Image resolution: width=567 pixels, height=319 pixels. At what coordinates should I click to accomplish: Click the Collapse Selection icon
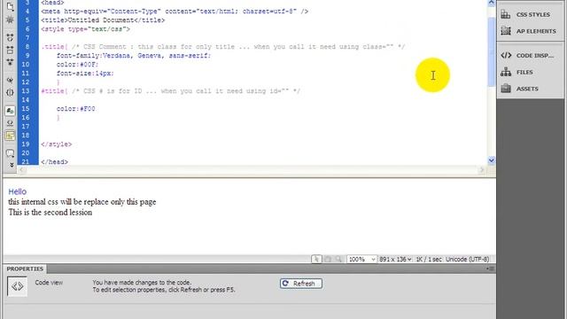click(10, 50)
